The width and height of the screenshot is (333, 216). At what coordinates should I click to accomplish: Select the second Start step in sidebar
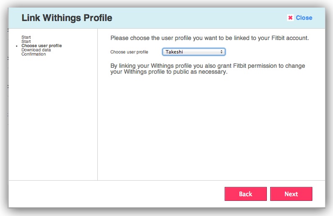click(26, 42)
